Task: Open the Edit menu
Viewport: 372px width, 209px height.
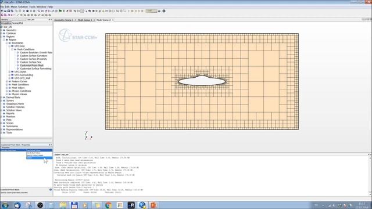Action: [8, 7]
